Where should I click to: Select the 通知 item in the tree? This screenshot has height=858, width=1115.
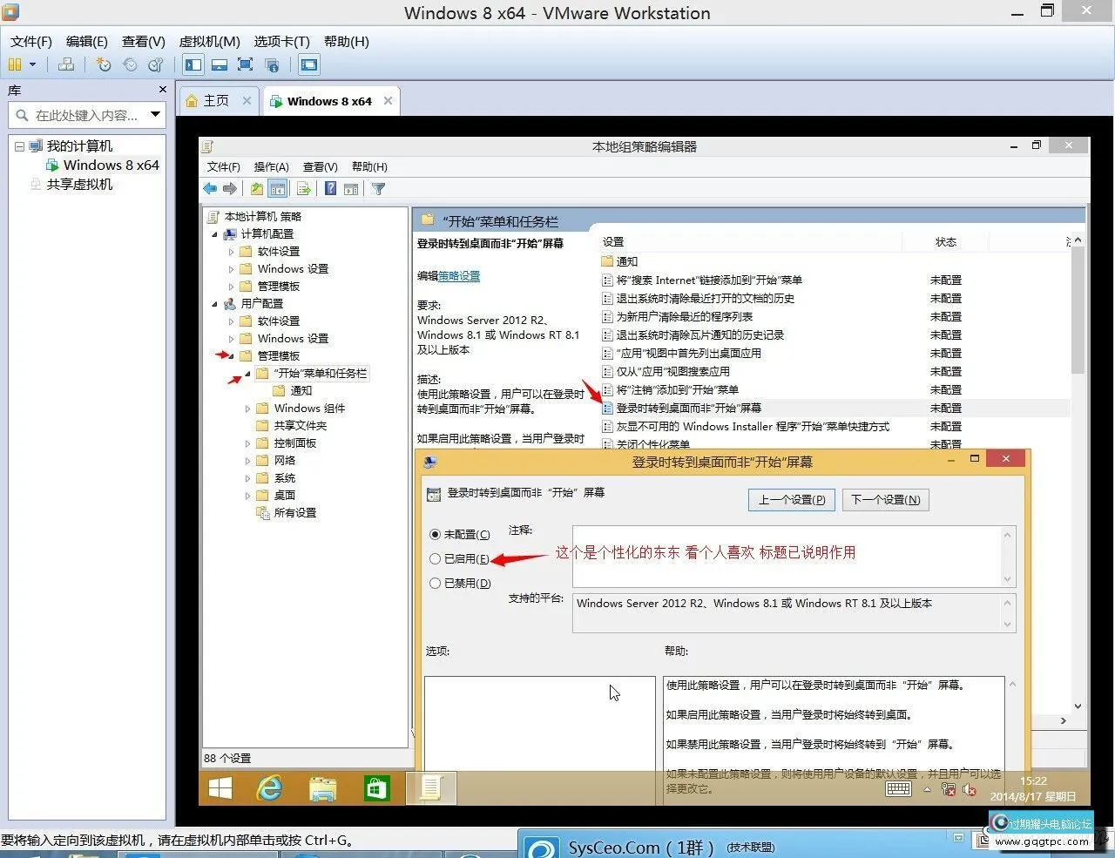tap(301, 390)
